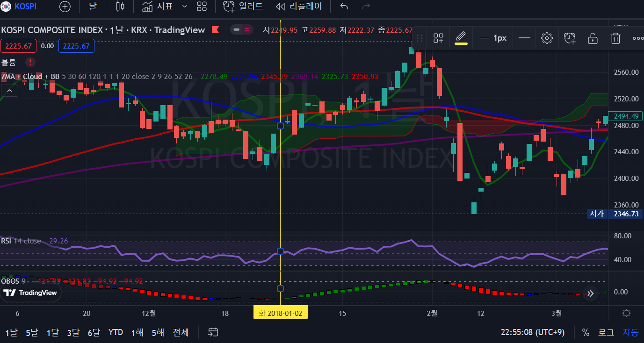The image size is (644, 343).
Task: Click the undo arrow in top toolbar
Action: 344,7
